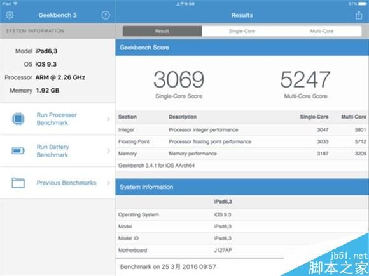Click the Section column header
Viewport: 369px width, 276px height.
pos(127,117)
